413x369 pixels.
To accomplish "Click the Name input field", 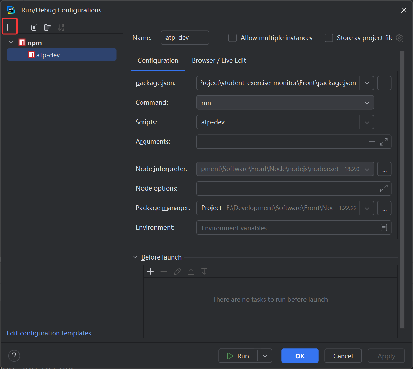I will (185, 38).
